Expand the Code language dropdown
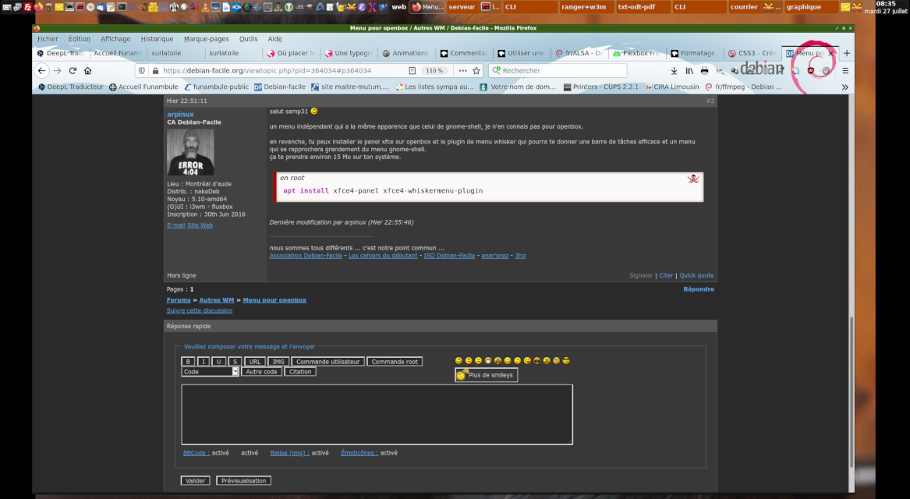 tap(235, 372)
